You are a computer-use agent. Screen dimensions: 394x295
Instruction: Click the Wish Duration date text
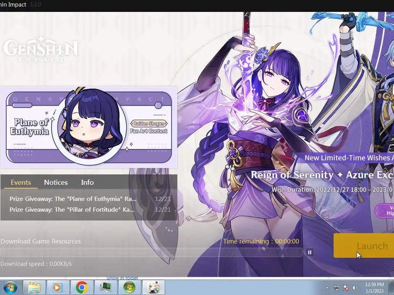click(333, 189)
